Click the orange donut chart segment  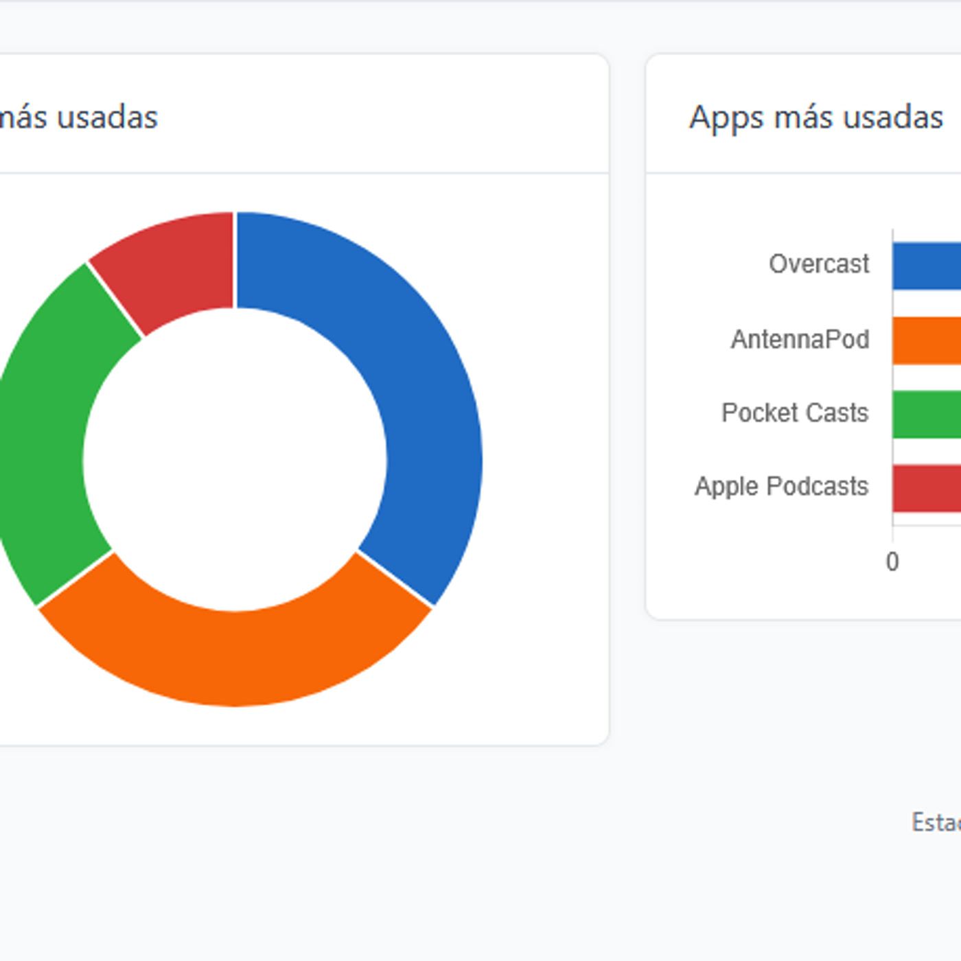point(235,658)
